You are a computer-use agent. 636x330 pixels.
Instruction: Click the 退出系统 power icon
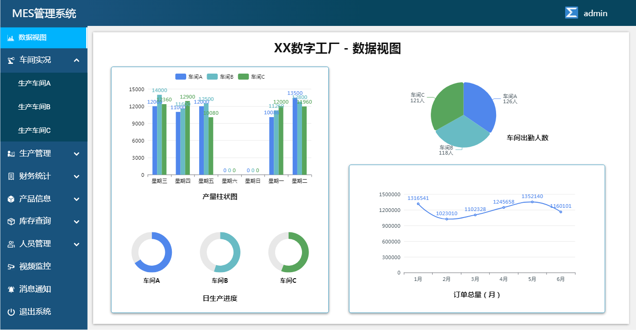pyautogui.click(x=11, y=312)
